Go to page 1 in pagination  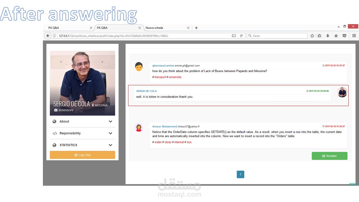click(240, 175)
